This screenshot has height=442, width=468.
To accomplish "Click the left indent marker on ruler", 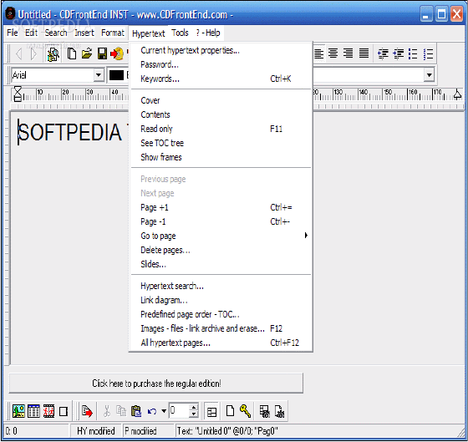I will tap(18, 94).
